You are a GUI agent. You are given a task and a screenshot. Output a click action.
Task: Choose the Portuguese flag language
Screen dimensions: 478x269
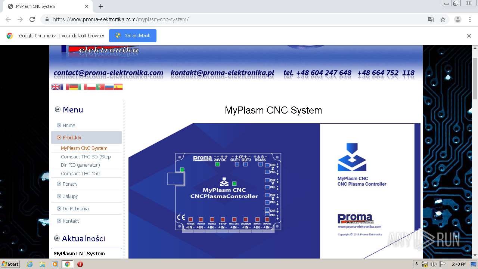pos(100,87)
